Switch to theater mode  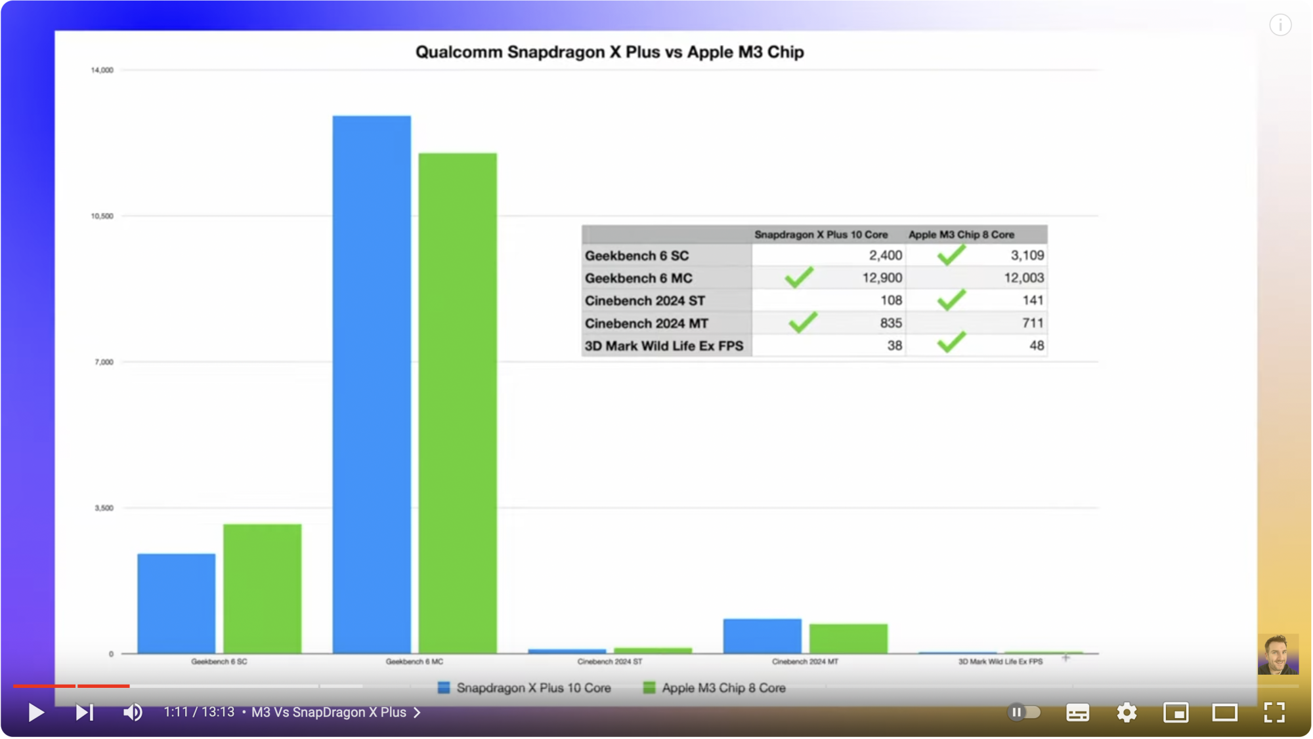pos(1225,713)
